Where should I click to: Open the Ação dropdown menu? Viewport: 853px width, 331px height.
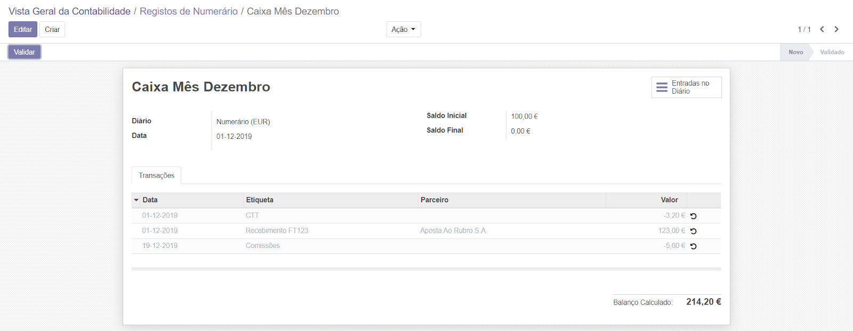pyautogui.click(x=403, y=29)
